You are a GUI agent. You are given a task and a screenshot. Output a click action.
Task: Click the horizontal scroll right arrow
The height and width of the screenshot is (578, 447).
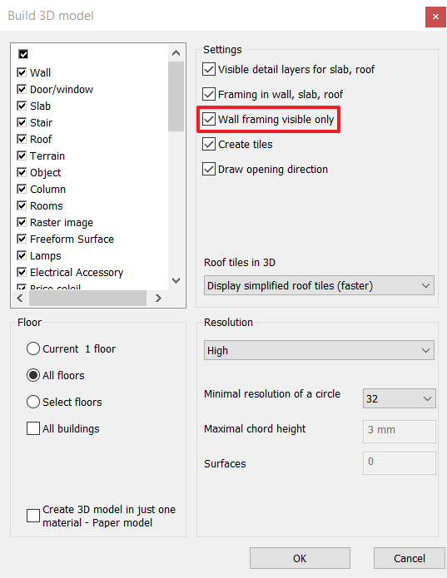pyautogui.click(x=158, y=299)
